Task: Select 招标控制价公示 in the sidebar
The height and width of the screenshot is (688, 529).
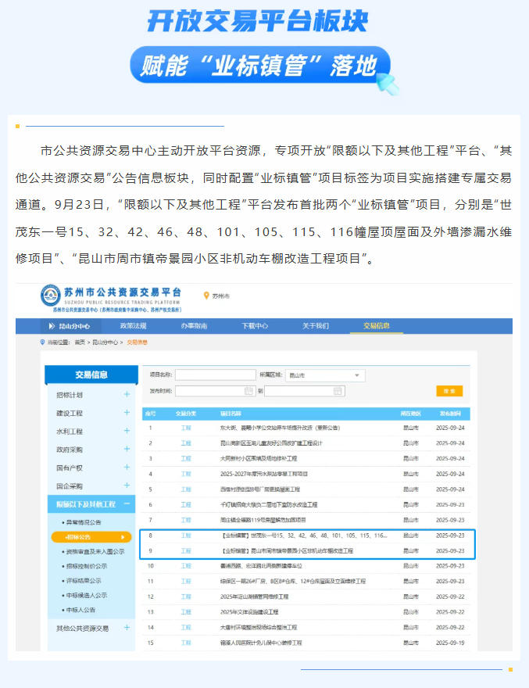Action: 88,566
